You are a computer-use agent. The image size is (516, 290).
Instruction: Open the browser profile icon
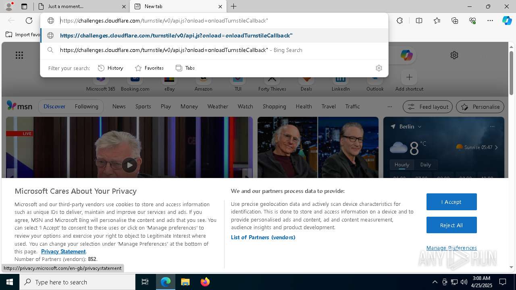(x=9, y=6)
